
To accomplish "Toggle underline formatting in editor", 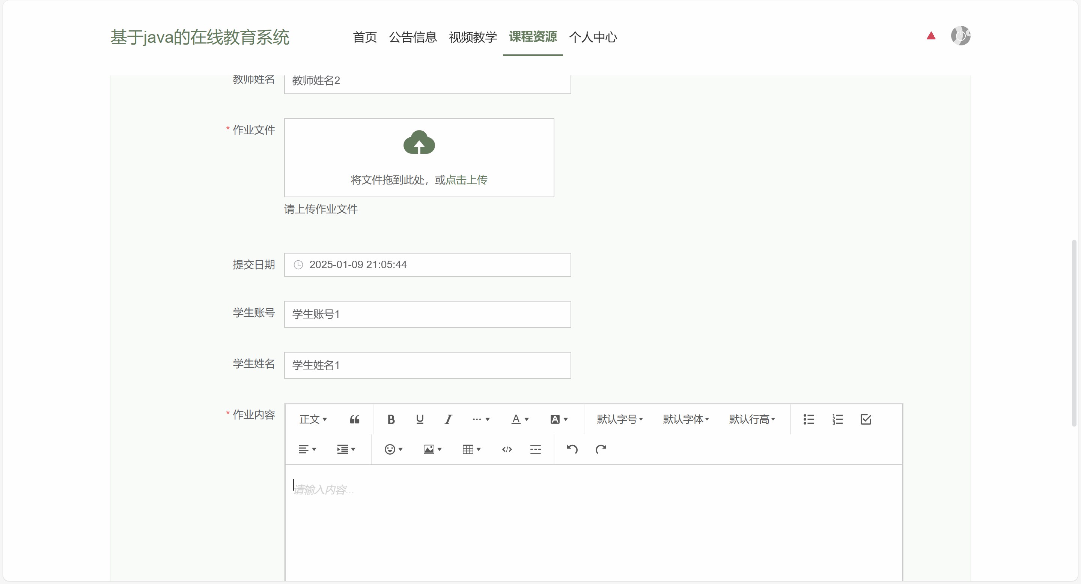I will (x=419, y=419).
